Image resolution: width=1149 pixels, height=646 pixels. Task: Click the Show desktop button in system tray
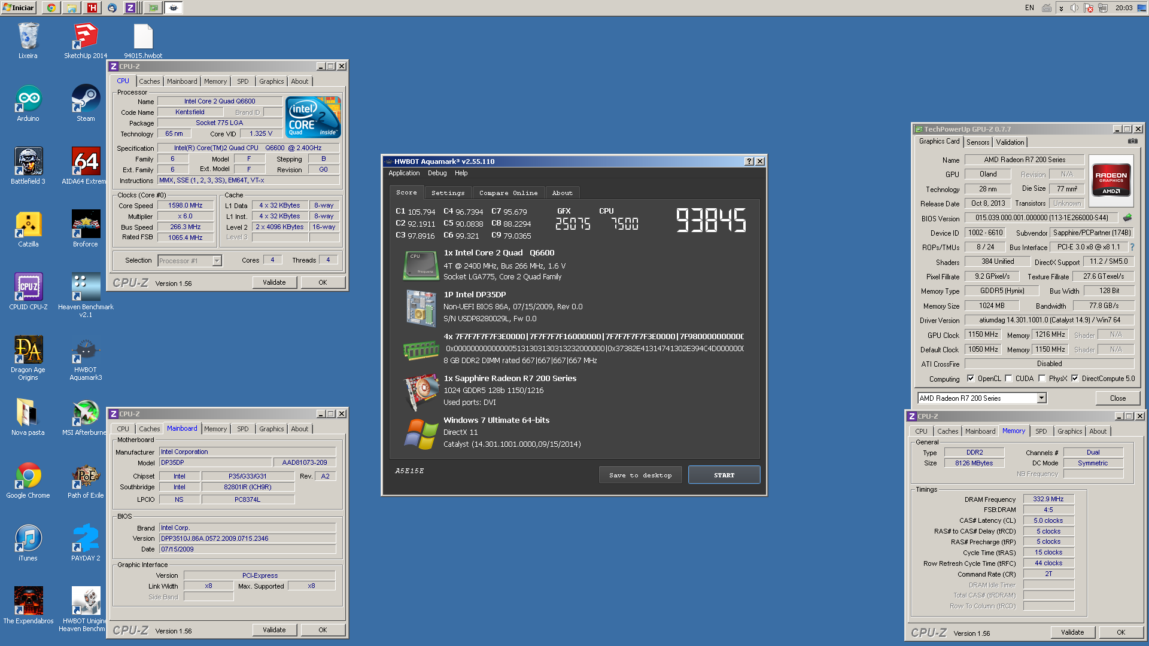pos(1141,8)
